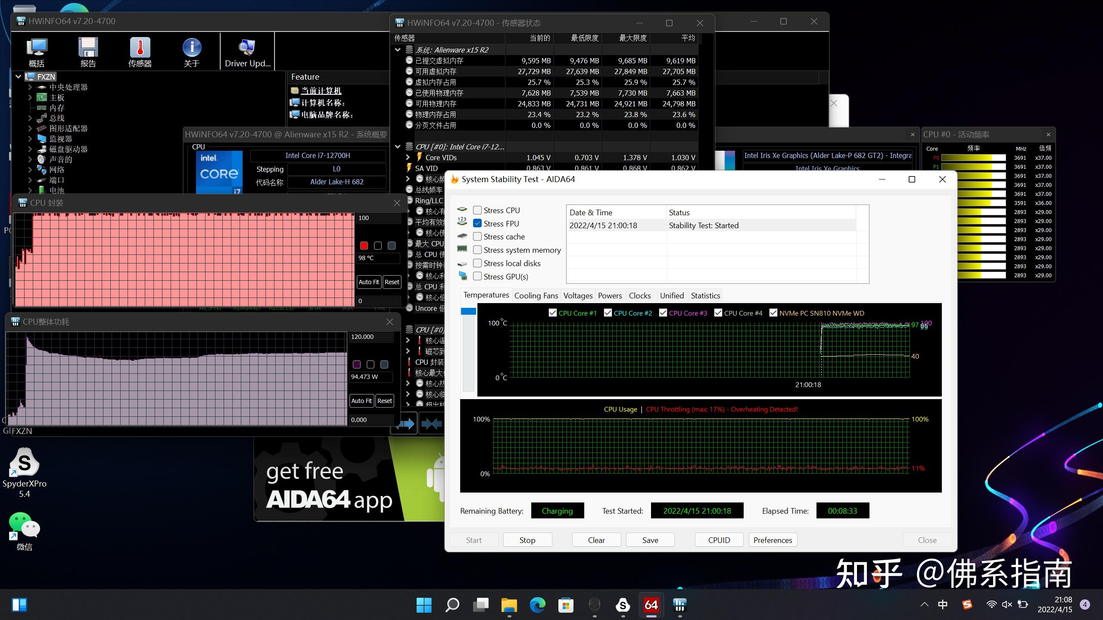The image size is (1103, 620).
Task: Click the AIDA64 Statistics tab
Action: tap(705, 295)
